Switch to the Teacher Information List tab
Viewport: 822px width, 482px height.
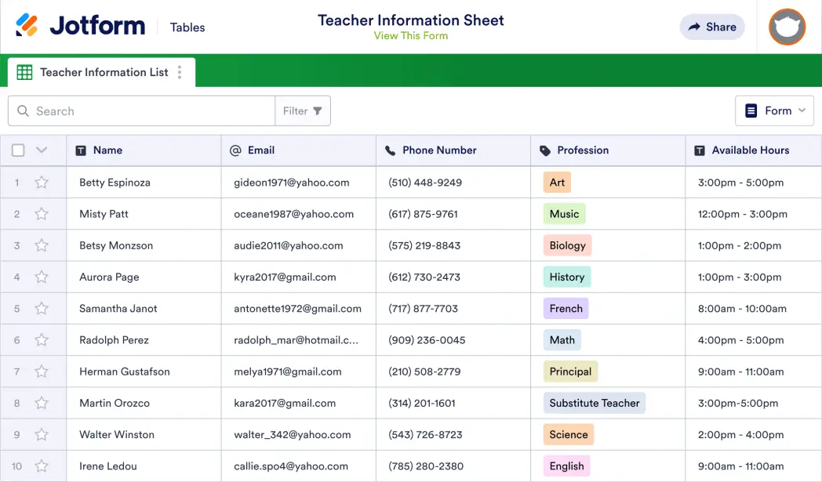coord(104,72)
